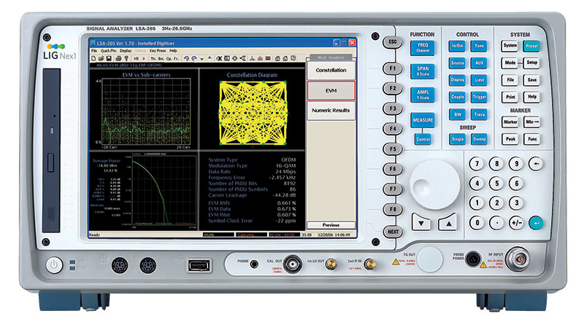Click the Print toolbar icon

click(x=118, y=58)
